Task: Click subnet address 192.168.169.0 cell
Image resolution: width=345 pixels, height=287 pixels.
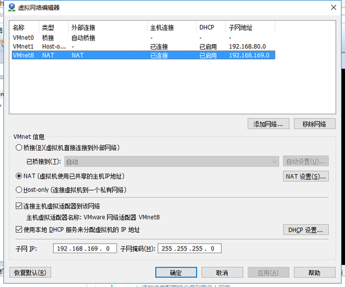Action: click(x=249, y=55)
